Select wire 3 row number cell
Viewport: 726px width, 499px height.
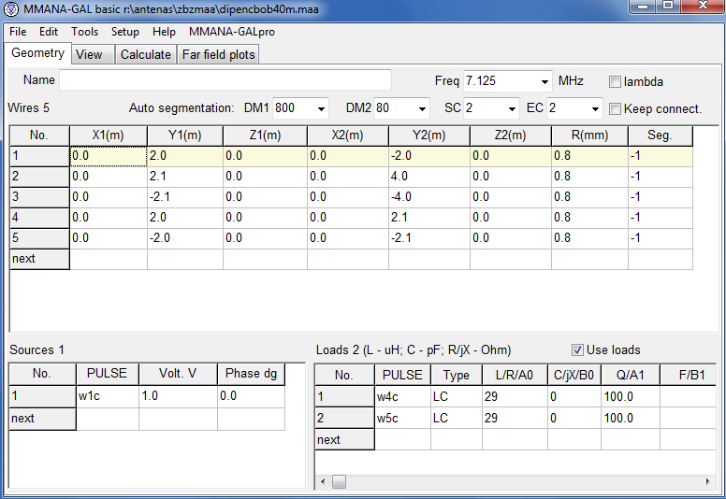click(39, 196)
